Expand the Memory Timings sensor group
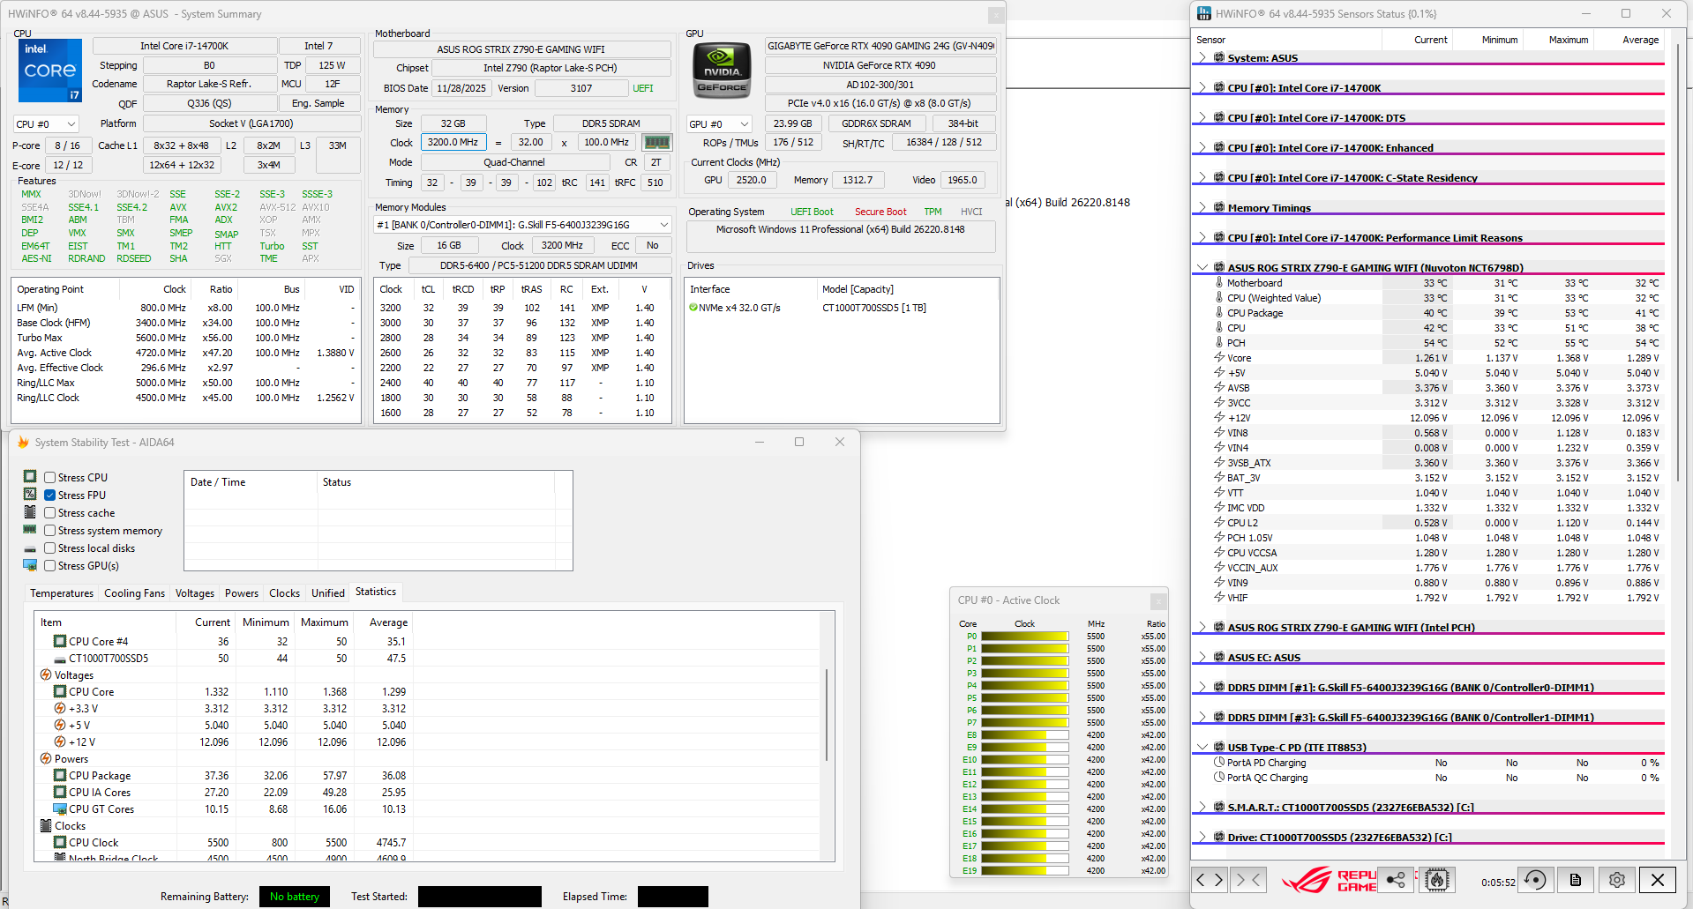Image resolution: width=1693 pixels, height=909 pixels. tap(1202, 207)
